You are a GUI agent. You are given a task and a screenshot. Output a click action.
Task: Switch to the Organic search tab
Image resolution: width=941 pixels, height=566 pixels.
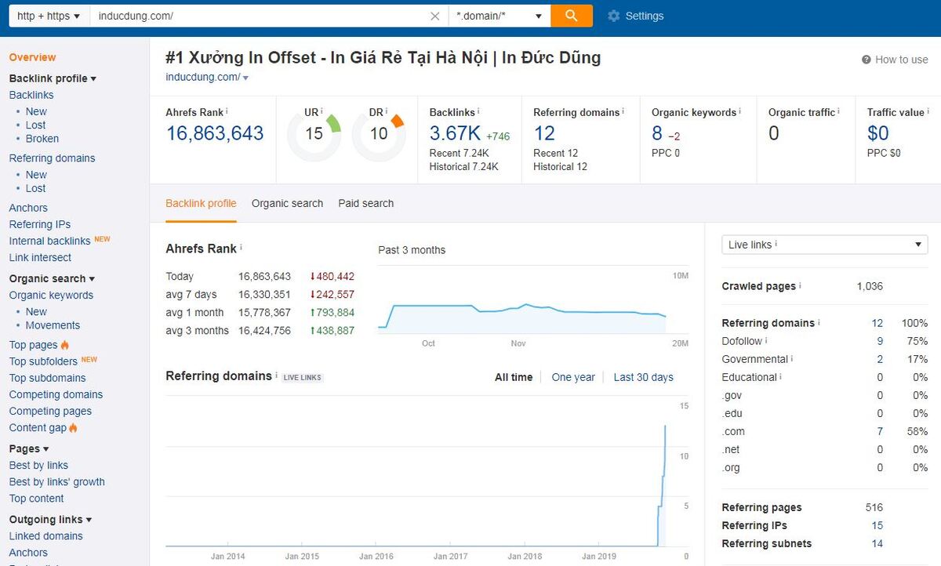tap(287, 203)
